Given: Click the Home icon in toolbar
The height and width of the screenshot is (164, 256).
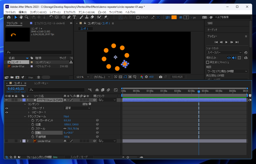Looking at the screenshot, I should [x=9, y=17].
